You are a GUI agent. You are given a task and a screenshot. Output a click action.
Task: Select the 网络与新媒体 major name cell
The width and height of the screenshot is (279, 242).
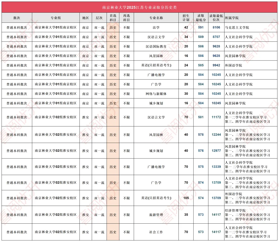(156, 94)
